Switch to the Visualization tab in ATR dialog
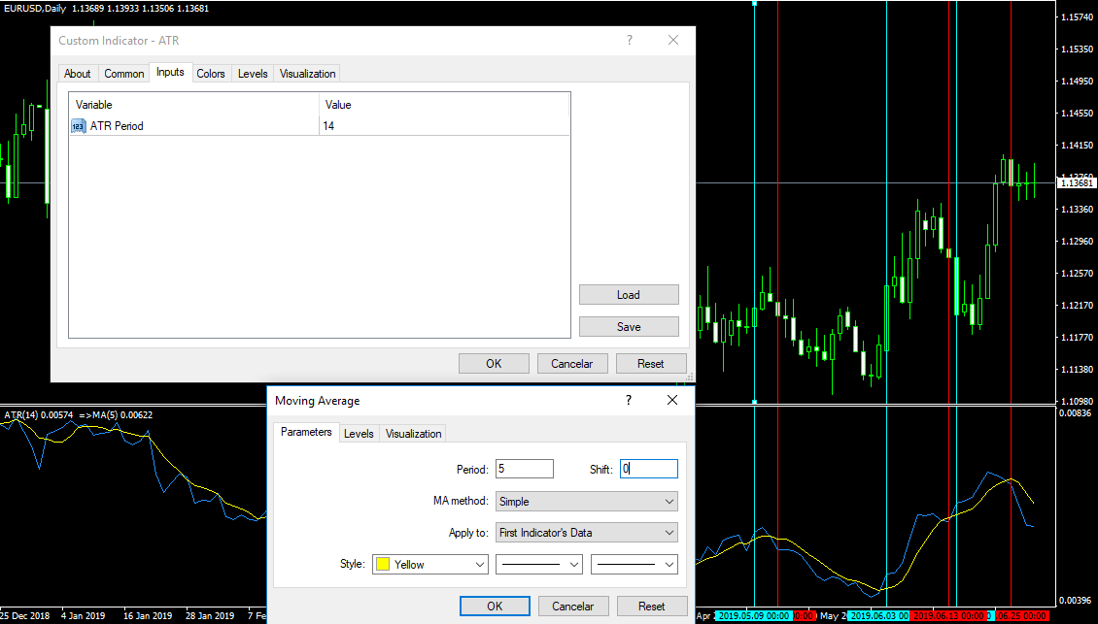 (307, 74)
